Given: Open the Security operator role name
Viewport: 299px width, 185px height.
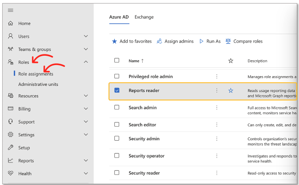Looking at the screenshot, I should [x=147, y=156].
